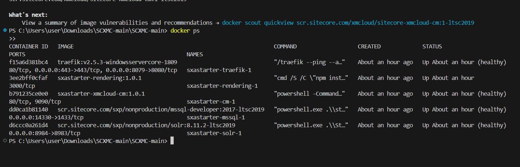
Task: Click container ID d6ccc0a261d4
Action: 28,125
